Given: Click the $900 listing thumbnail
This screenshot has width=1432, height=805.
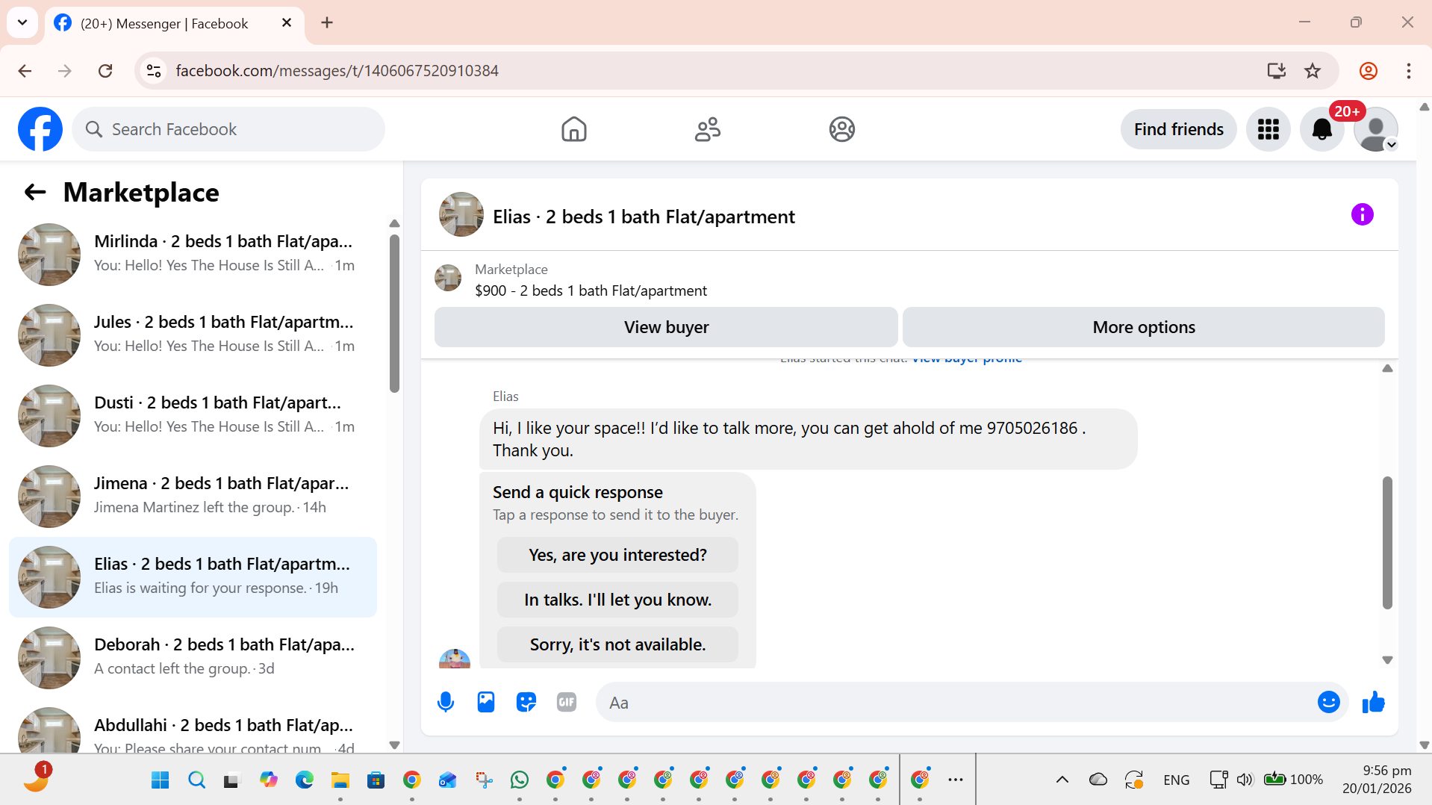Looking at the screenshot, I should pyautogui.click(x=448, y=278).
